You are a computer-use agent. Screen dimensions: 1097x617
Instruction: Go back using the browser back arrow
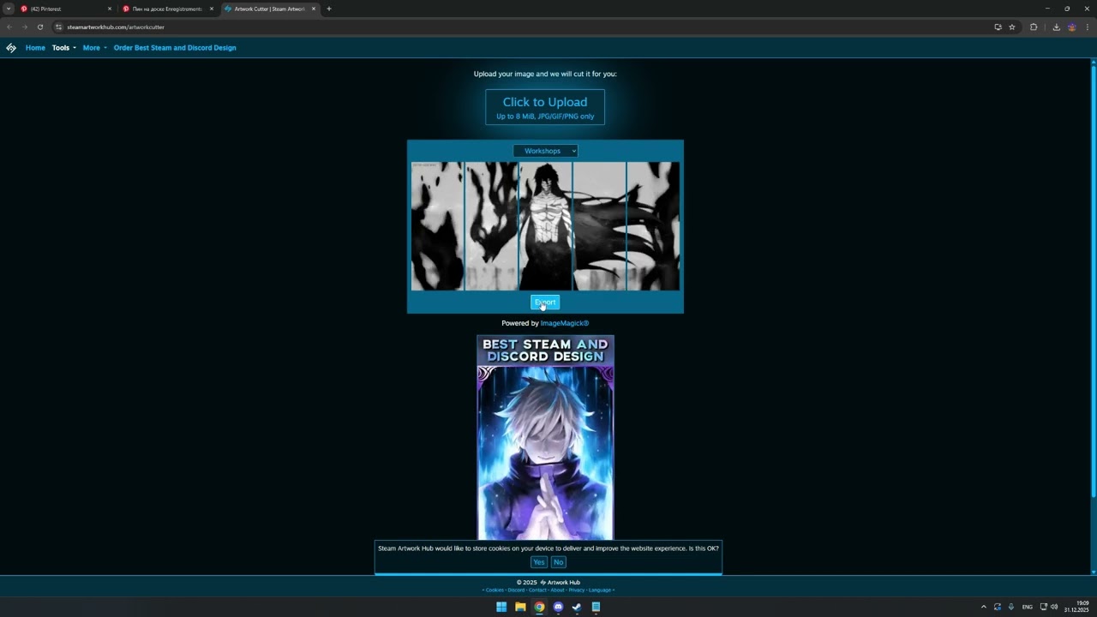(9, 27)
